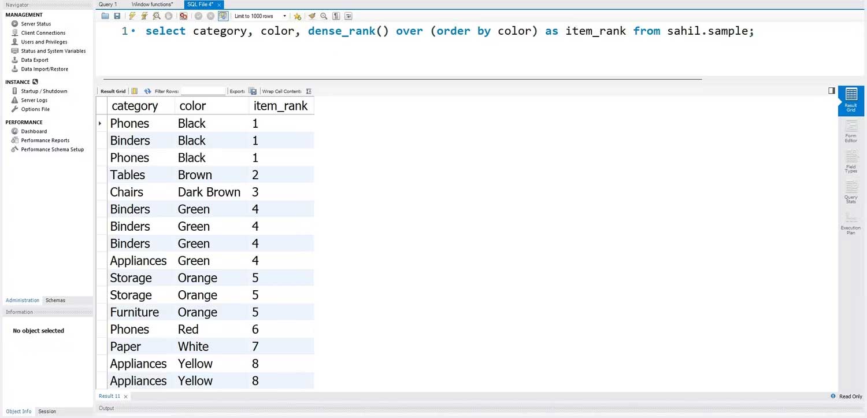The image size is (867, 418).
Task: Toggle the result side panel visibility icon
Action: [x=832, y=91]
